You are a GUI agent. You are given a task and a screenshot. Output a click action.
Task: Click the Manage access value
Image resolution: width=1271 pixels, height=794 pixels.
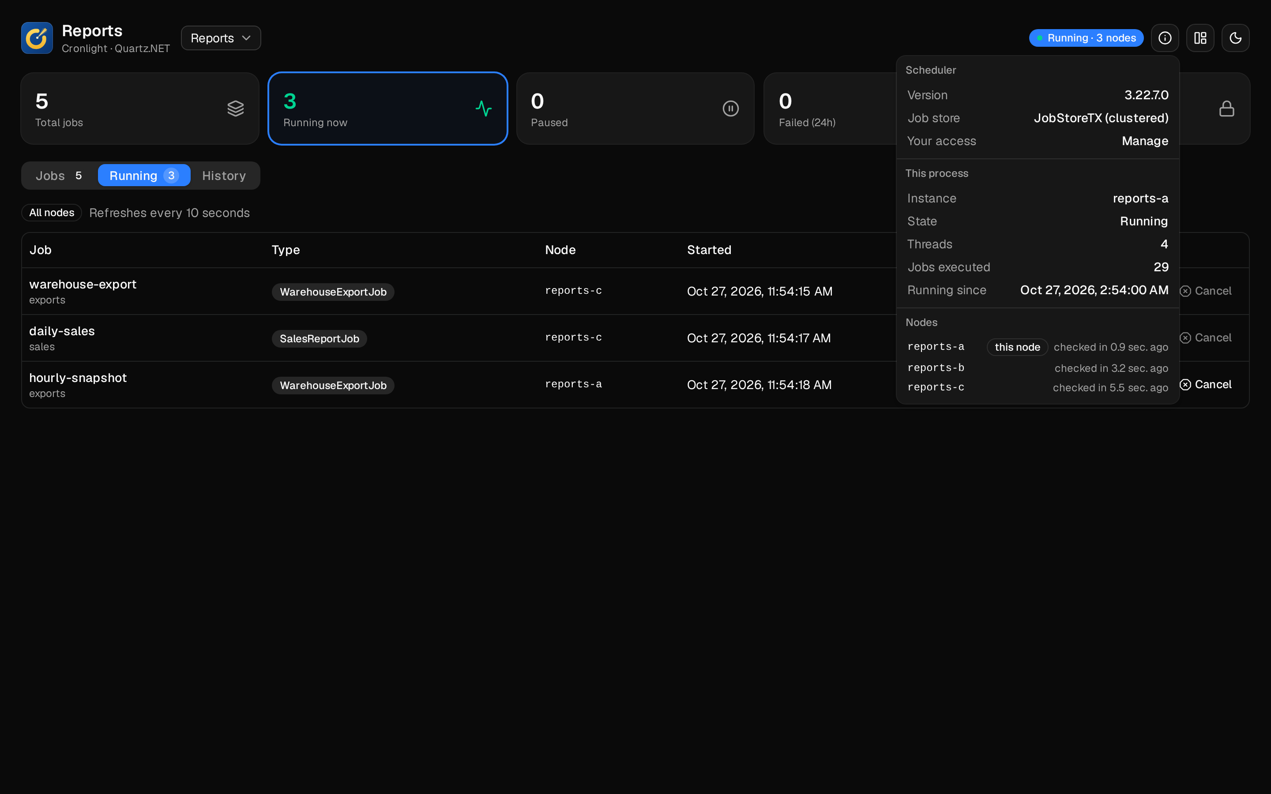(x=1145, y=141)
